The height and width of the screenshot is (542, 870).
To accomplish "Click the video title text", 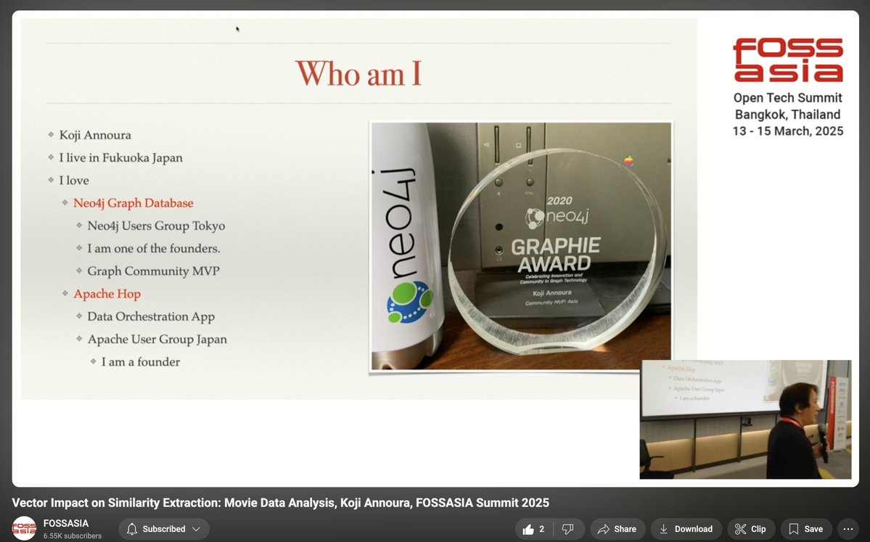I will [x=280, y=503].
